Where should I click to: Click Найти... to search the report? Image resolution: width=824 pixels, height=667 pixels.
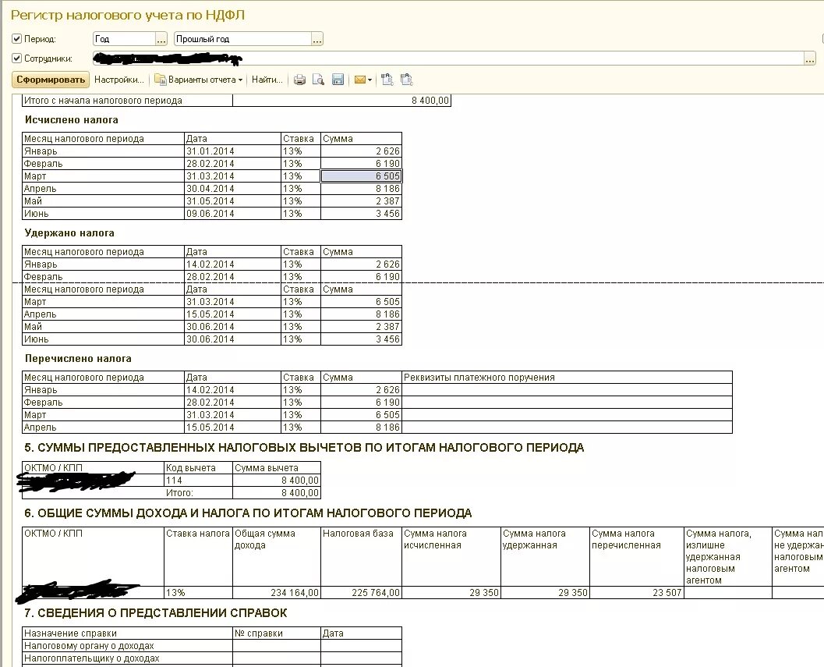tap(267, 80)
